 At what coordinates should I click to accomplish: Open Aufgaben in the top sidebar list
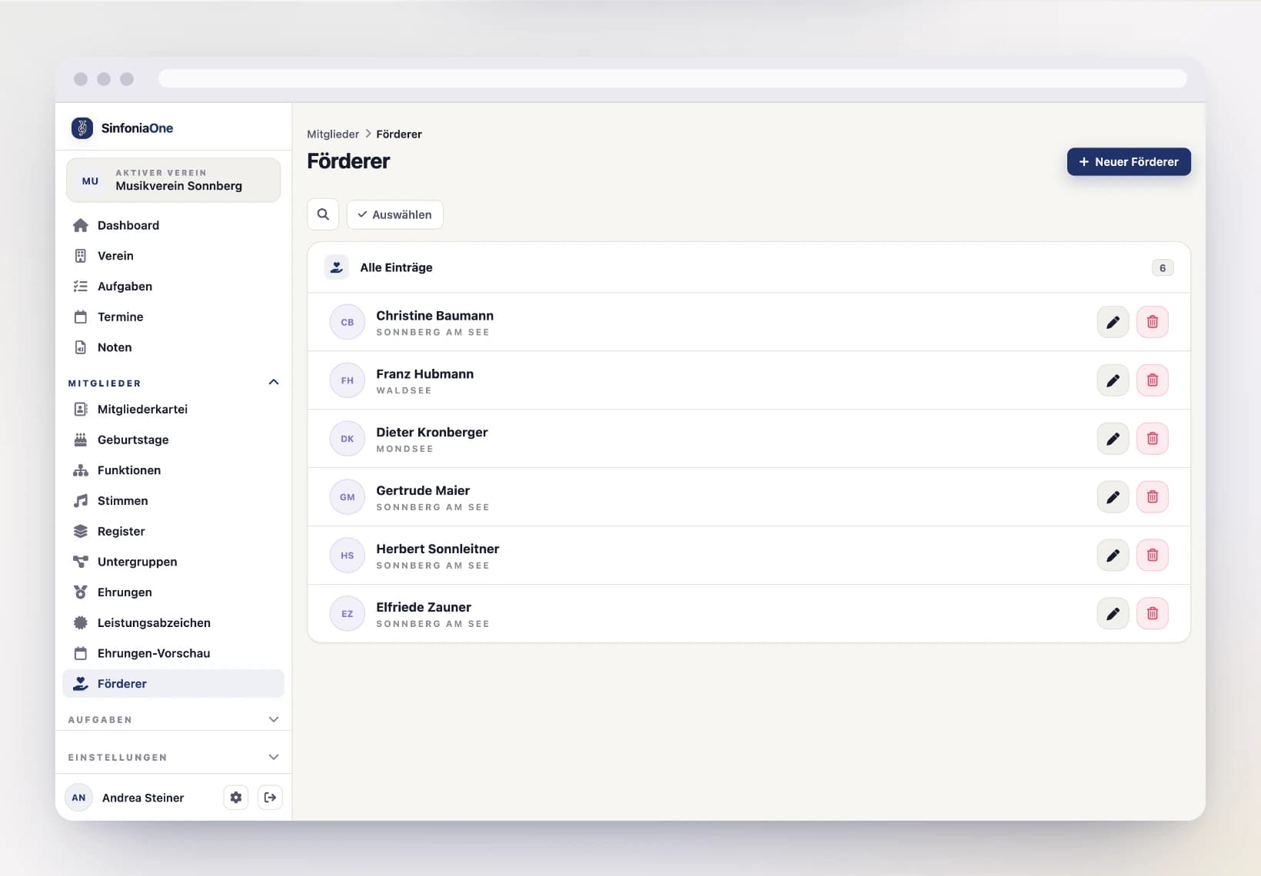click(x=174, y=287)
